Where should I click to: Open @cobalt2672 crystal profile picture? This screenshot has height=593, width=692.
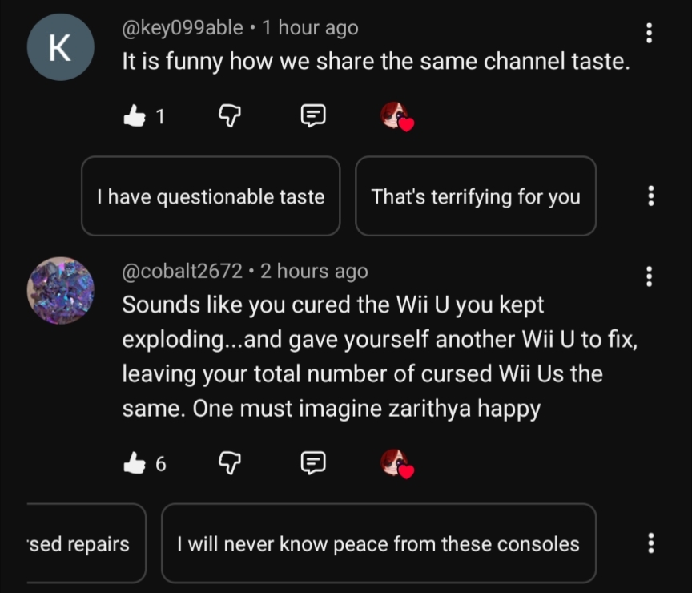click(x=60, y=290)
